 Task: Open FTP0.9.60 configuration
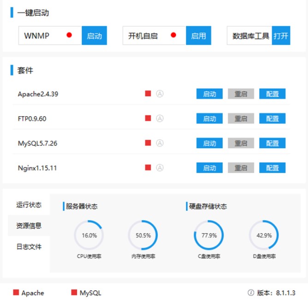click(x=272, y=118)
